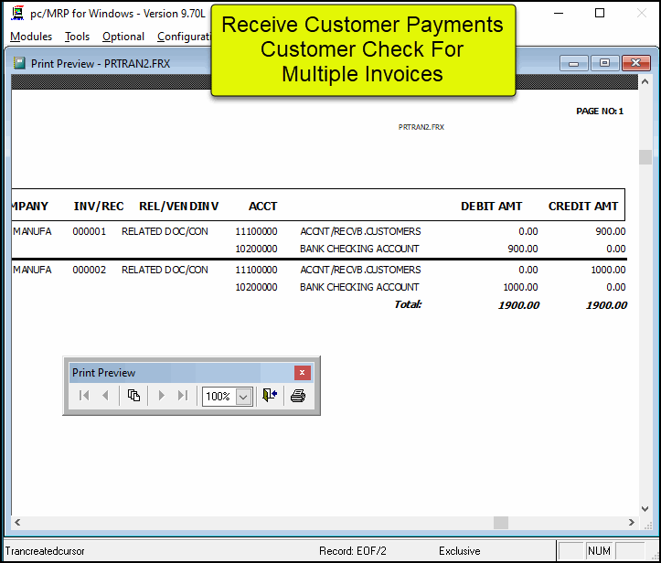Open the Tools menu
Image resolution: width=661 pixels, height=563 pixels.
pos(78,37)
